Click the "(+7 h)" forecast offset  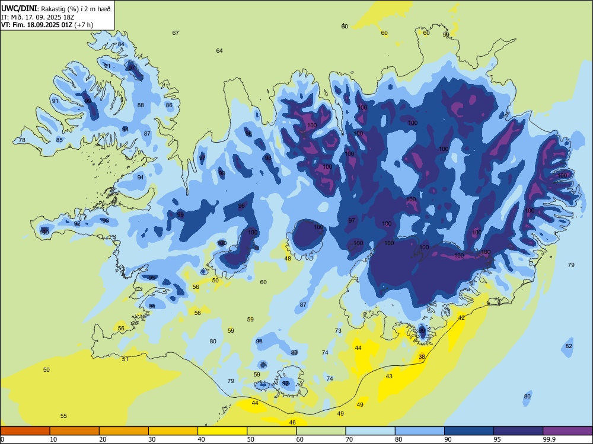coord(84,25)
